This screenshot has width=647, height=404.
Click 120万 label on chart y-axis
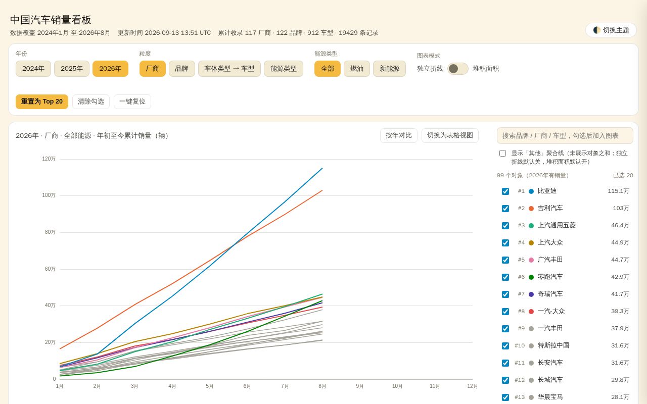(49, 159)
